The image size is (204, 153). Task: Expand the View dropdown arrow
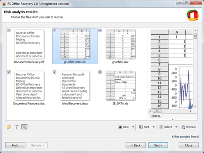(133, 127)
